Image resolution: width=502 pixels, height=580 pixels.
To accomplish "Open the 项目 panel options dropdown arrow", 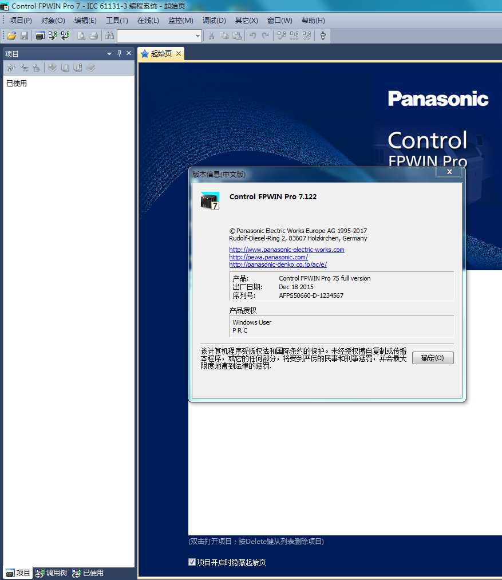I will pos(109,54).
